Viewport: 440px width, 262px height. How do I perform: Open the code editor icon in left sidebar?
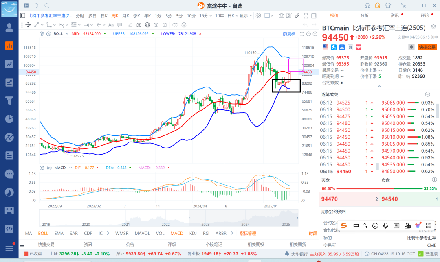(x=9, y=229)
